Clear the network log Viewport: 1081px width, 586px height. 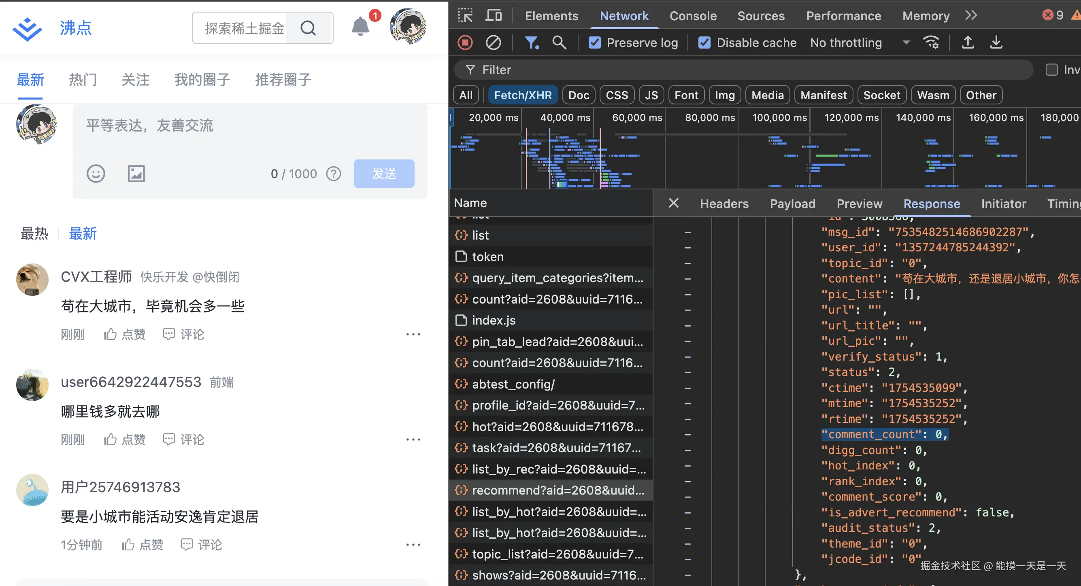pyautogui.click(x=493, y=42)
